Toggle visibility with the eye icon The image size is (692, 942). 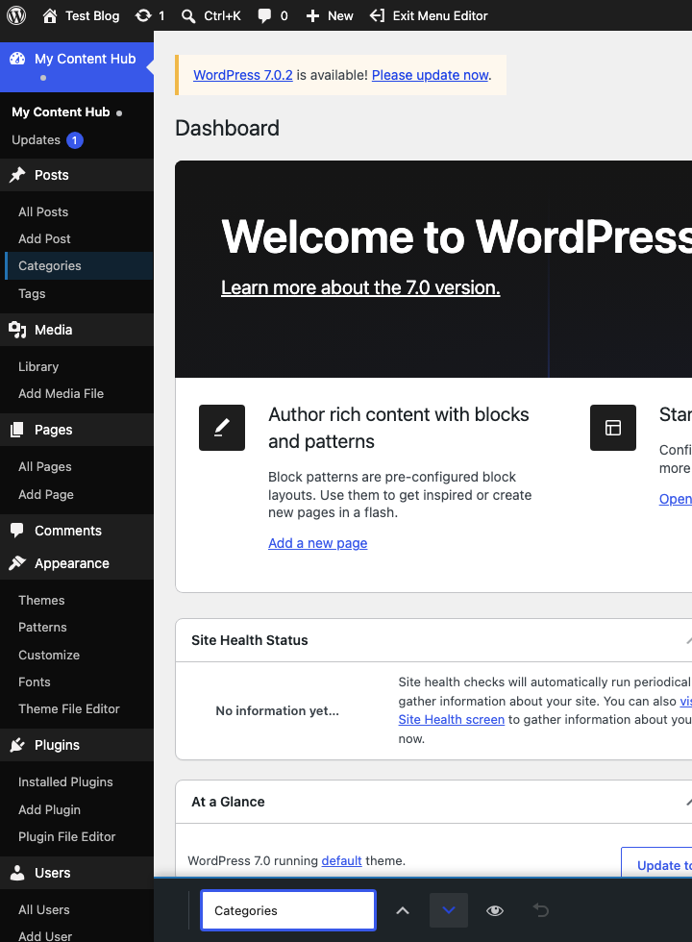pyautogui.click(x=494, y=911)
